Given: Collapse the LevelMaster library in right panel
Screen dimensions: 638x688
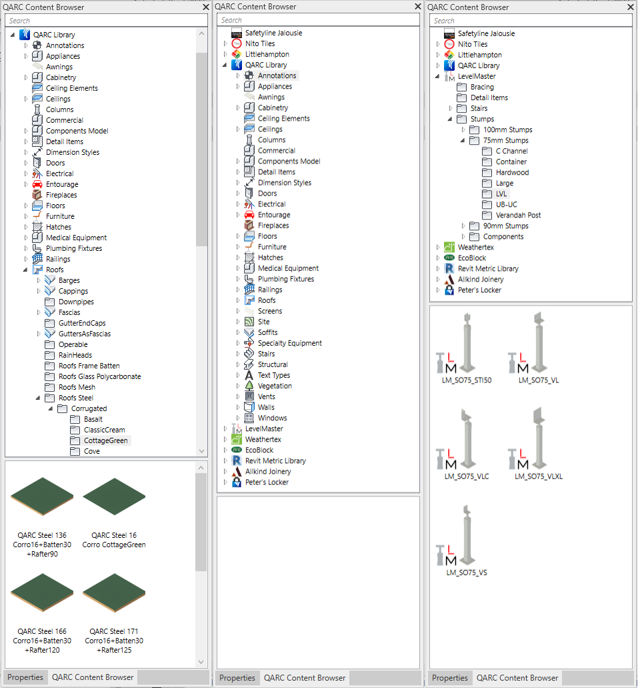Looking at the screenshot, I should [x=439, y=77].
